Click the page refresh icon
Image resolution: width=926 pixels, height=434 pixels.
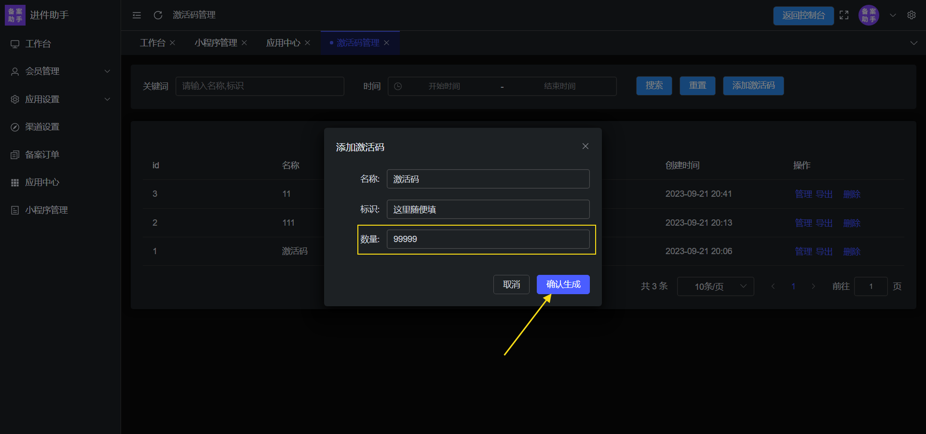[x=158, y=15]
